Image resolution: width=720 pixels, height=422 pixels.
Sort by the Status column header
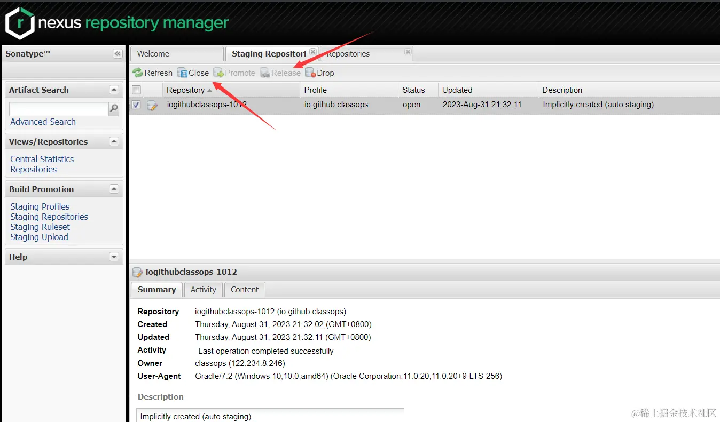[418, 90]
